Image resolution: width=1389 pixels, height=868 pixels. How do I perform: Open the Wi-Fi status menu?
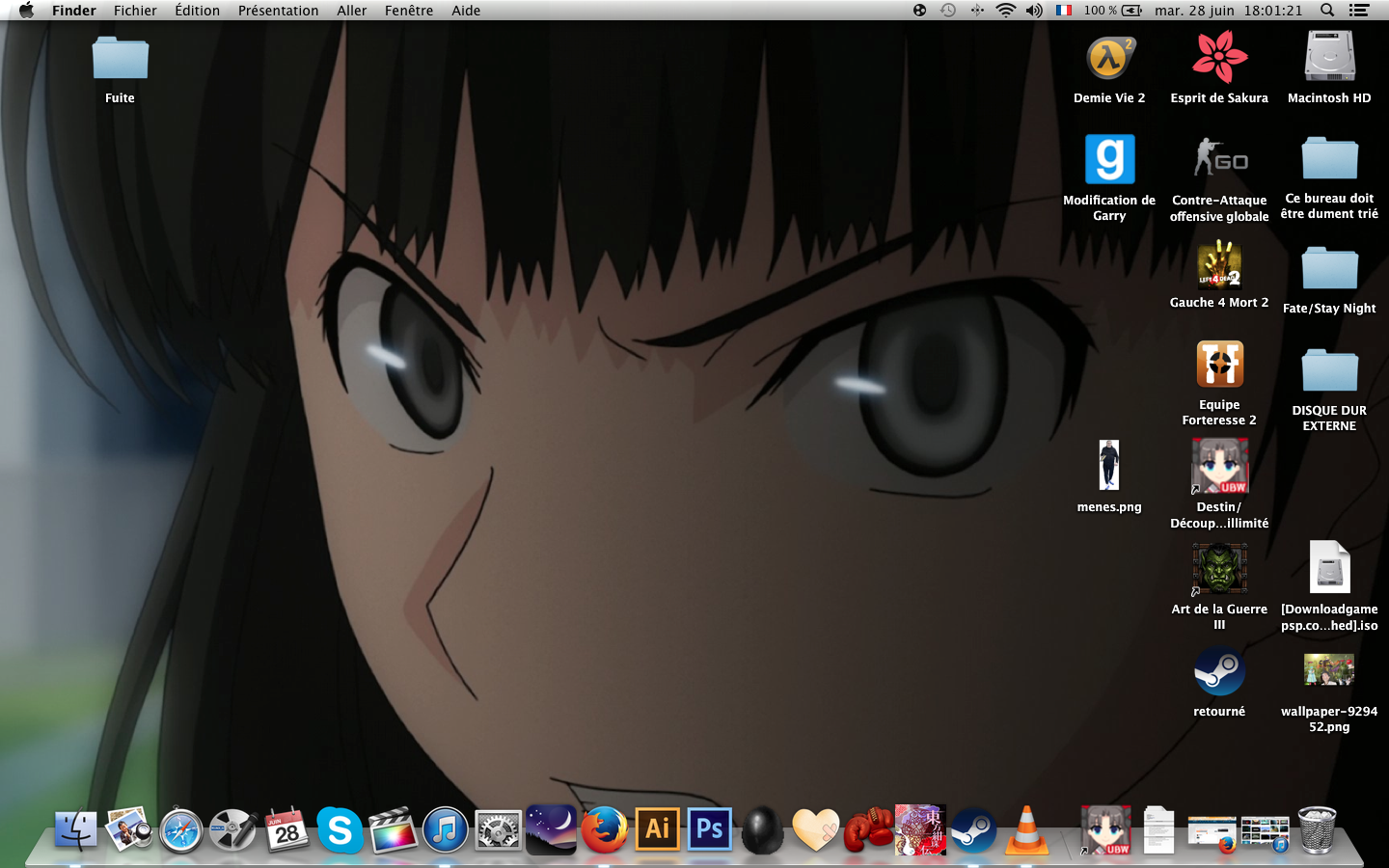pos(1005,11)
